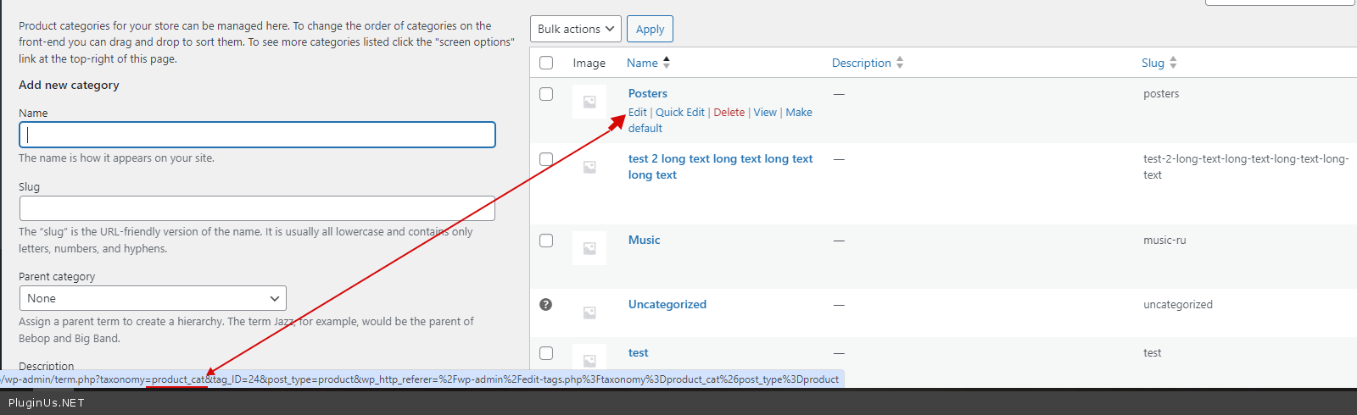Click Quick Edit under Posters
The image size is (1357, 415).
(x=679, y=112)
